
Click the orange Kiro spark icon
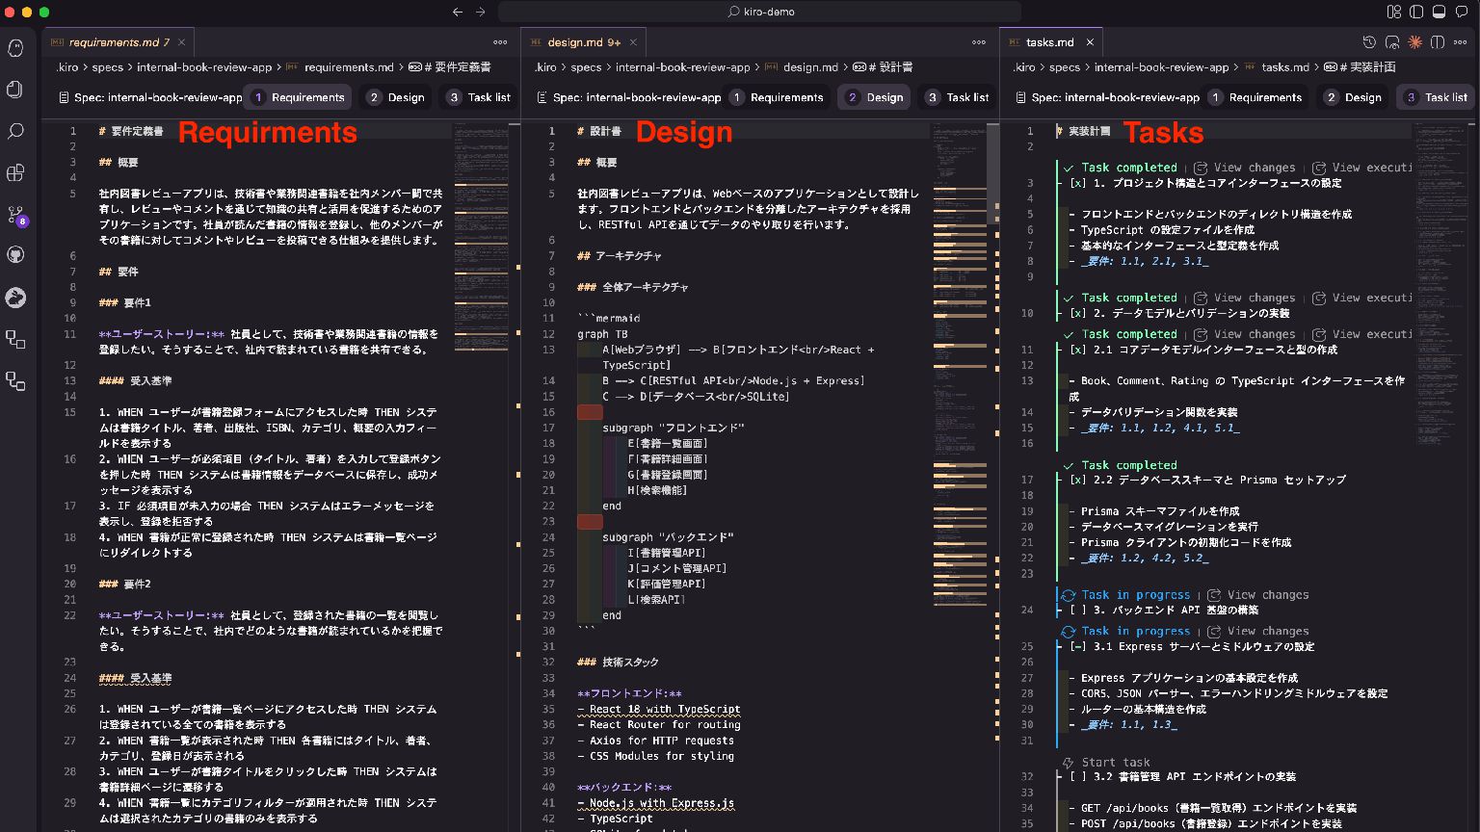click(x=1415, y=42)
